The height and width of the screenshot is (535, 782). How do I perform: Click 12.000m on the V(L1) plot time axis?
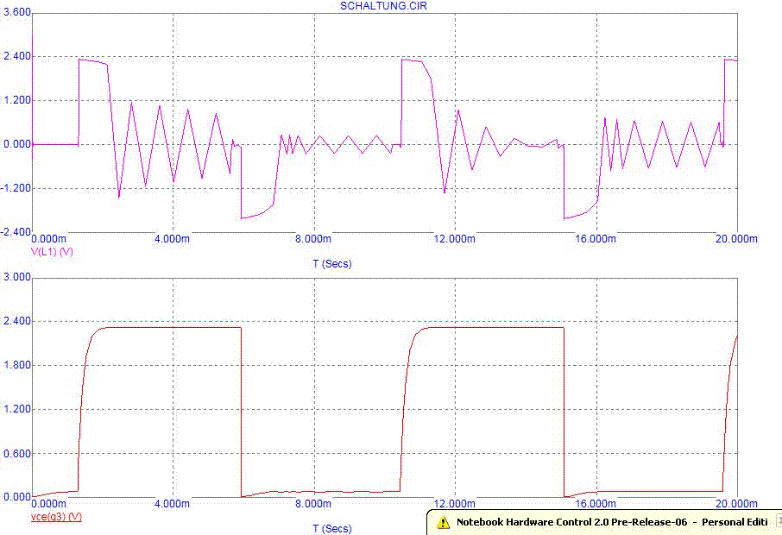(x=454, y=239)
